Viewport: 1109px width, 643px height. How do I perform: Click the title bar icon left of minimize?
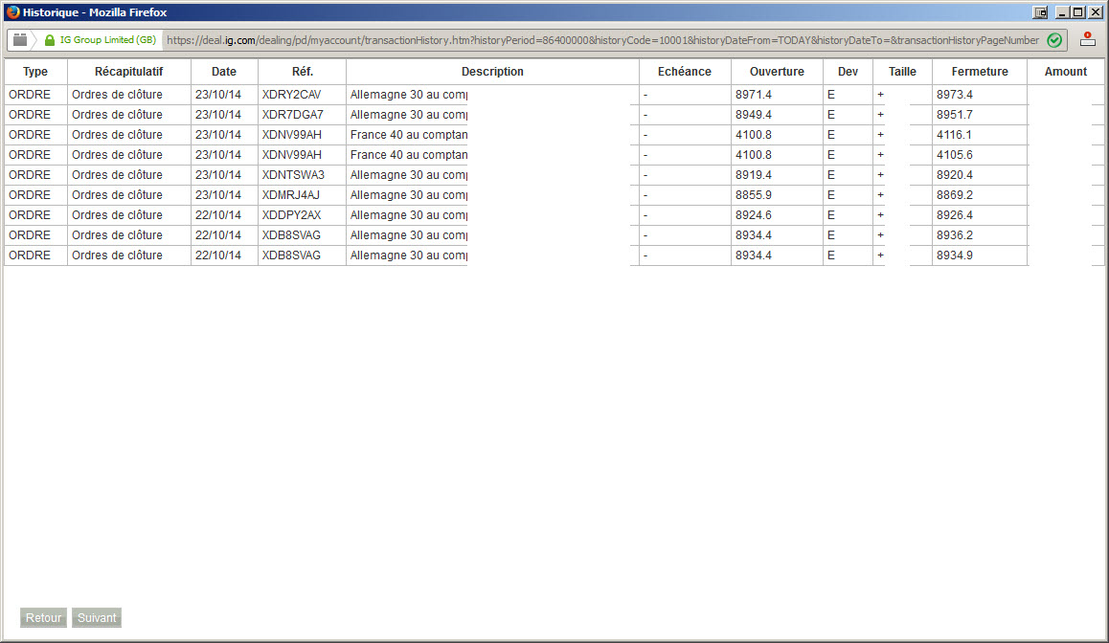pos(1040,12)
